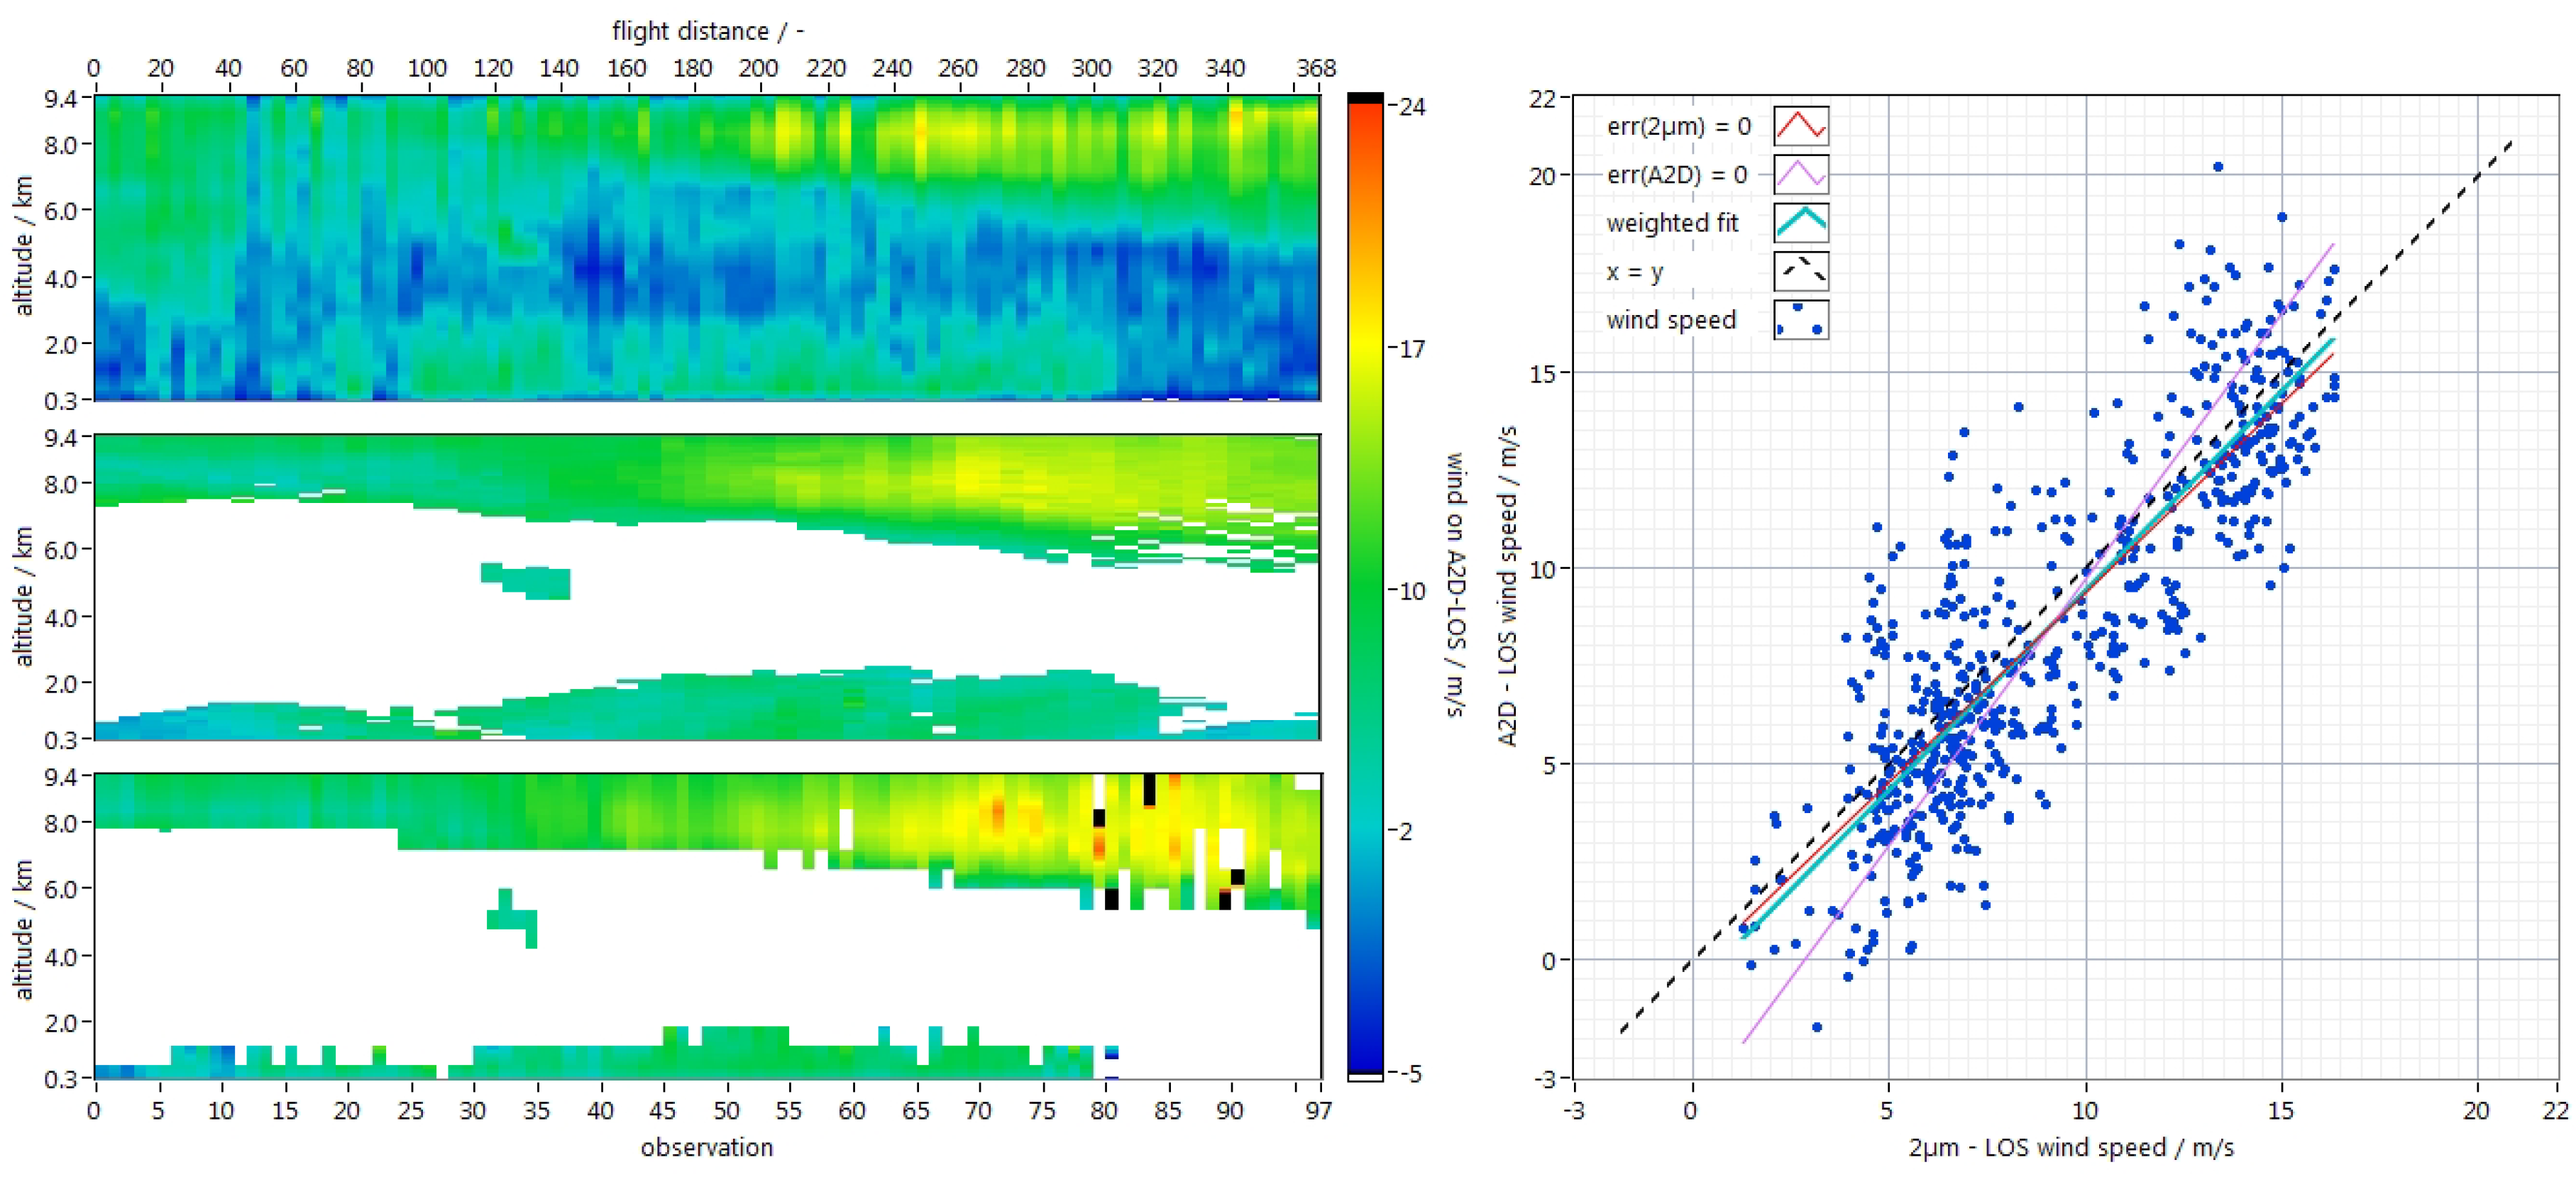Click the top of the wind color scale bar
This screenshot has height=1177, width=2576.
1365,98
